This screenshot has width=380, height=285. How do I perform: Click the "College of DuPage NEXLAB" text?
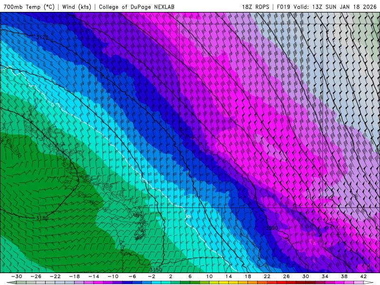pyautogui.click(x=136, y=7)
